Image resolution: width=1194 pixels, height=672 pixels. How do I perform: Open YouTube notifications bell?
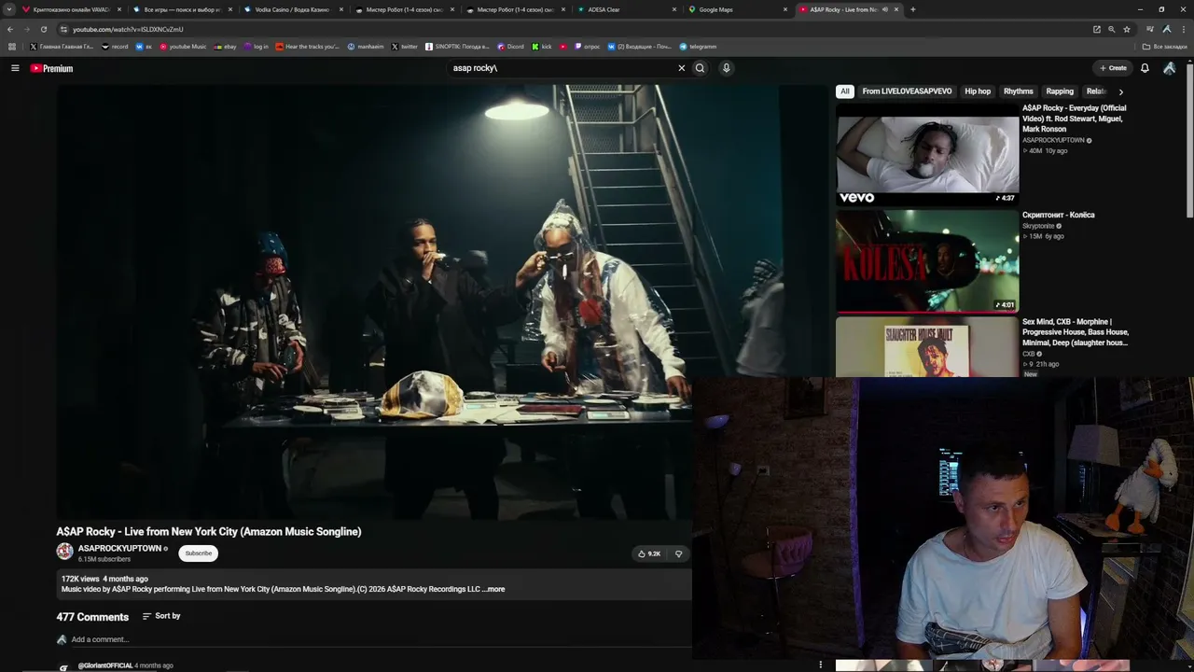[1145, 68]
